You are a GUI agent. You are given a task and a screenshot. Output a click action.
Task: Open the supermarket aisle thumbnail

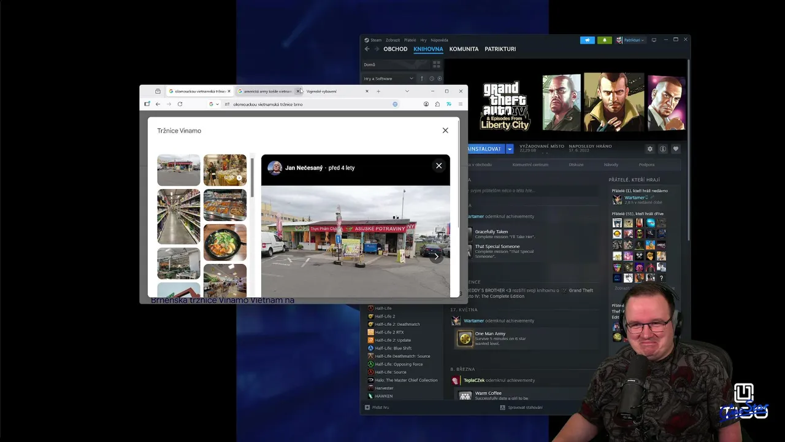click(178, 217)
